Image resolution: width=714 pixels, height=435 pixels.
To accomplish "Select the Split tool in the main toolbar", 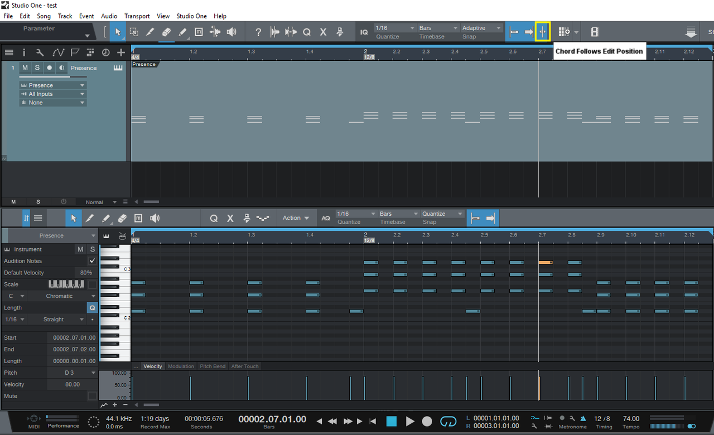I will pos(150,32).
